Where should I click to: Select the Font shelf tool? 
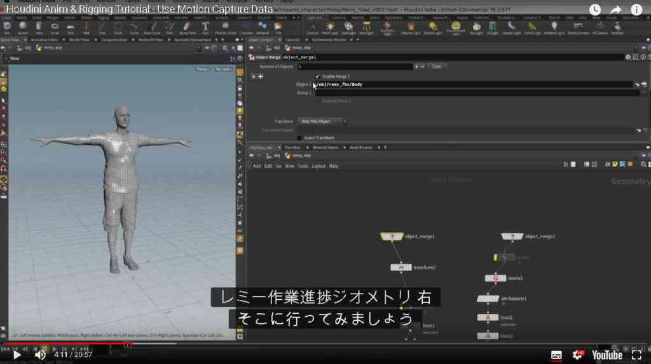point(205,27)
